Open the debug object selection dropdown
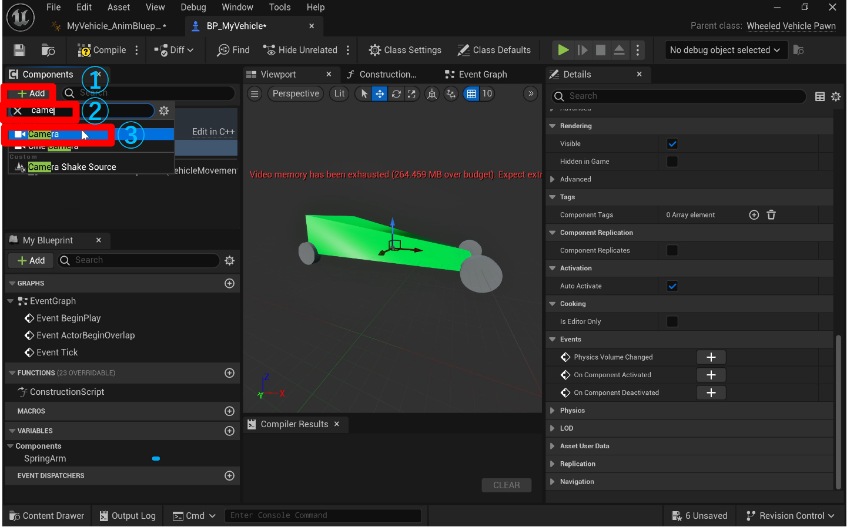Viewport: 847px width, 527px height. (x=725, y=50)
